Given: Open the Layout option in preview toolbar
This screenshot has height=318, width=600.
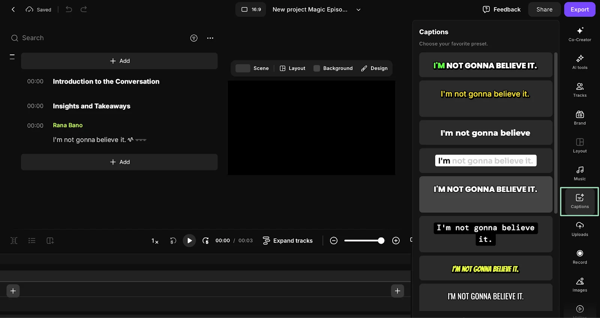Looking at the screenshot, I should point(292,68).
